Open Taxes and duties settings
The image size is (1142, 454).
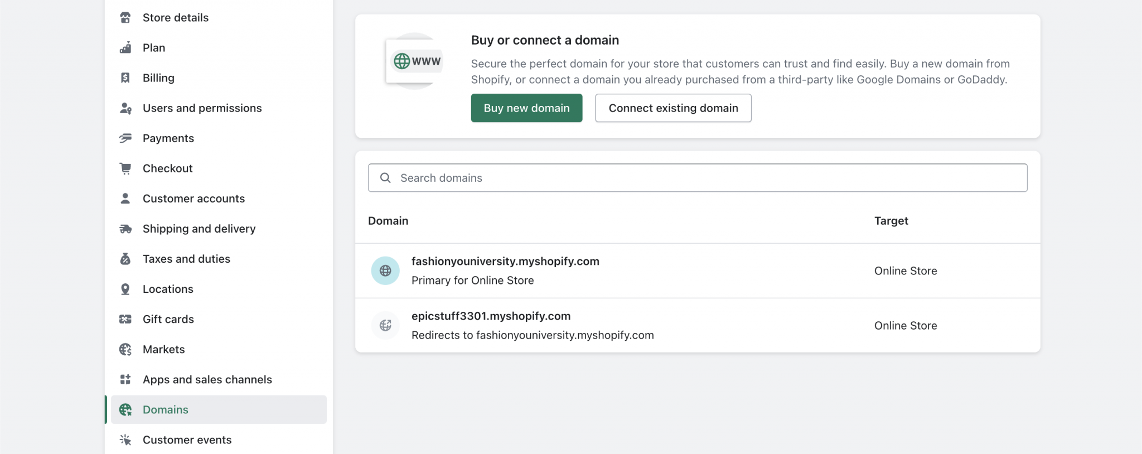(186, 259)
